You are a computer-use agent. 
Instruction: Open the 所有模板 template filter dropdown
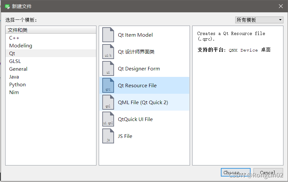point(259,20)
